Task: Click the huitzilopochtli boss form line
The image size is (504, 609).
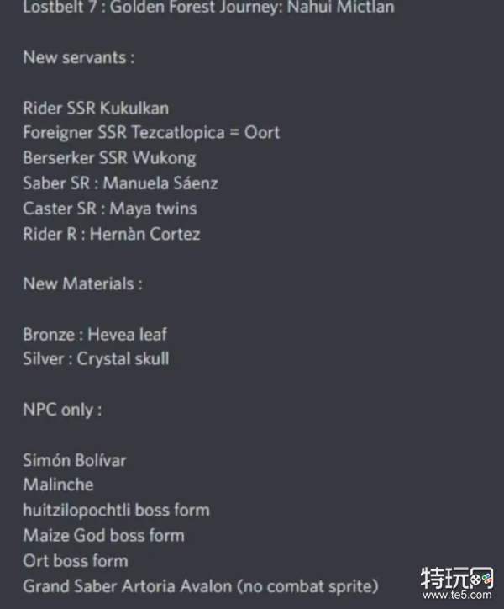Action: pyautogui.click(x=116, y=510)
